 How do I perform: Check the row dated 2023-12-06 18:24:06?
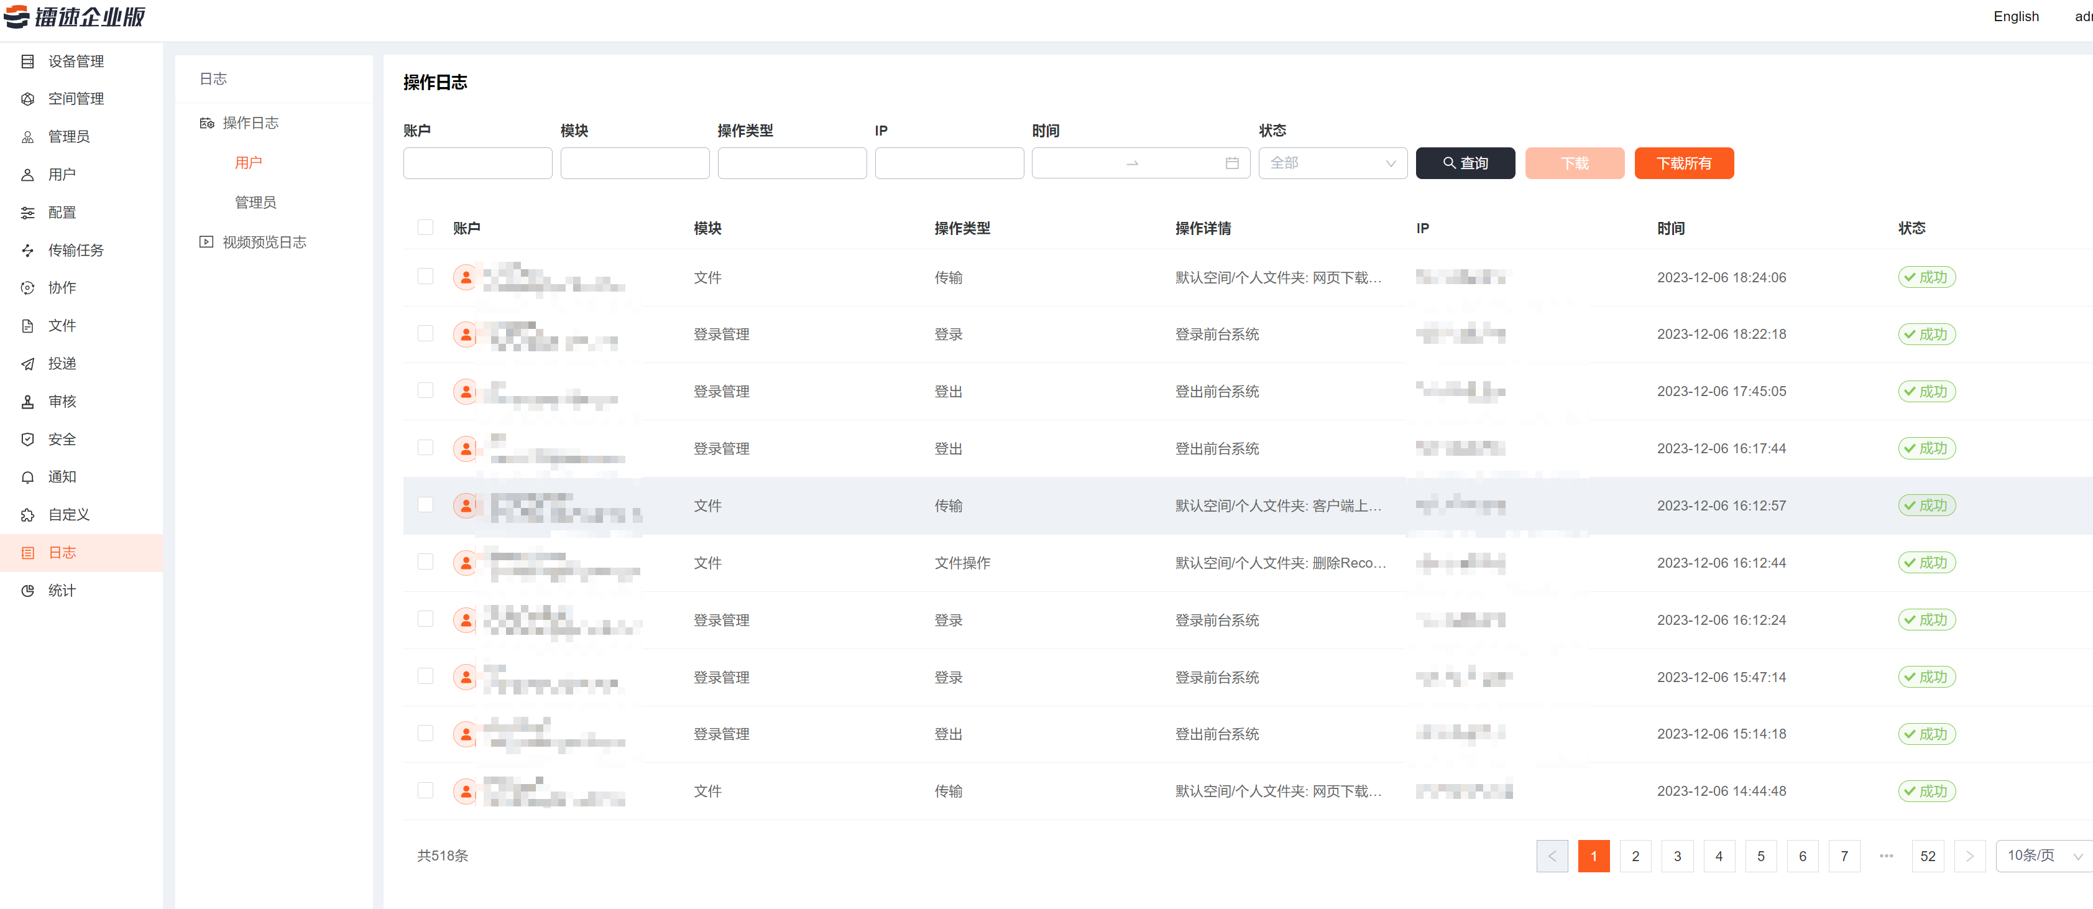pos(425,276)
